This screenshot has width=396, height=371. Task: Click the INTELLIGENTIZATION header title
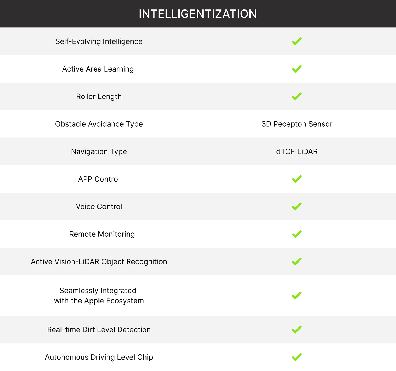pos(198,14)
